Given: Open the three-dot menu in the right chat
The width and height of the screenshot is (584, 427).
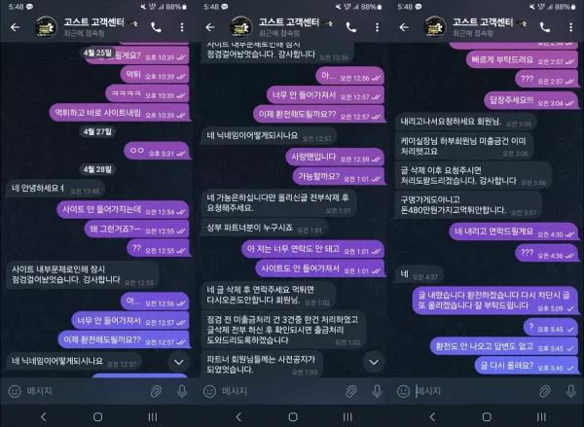Looking at the screenshot, I should tap(570, 27).
